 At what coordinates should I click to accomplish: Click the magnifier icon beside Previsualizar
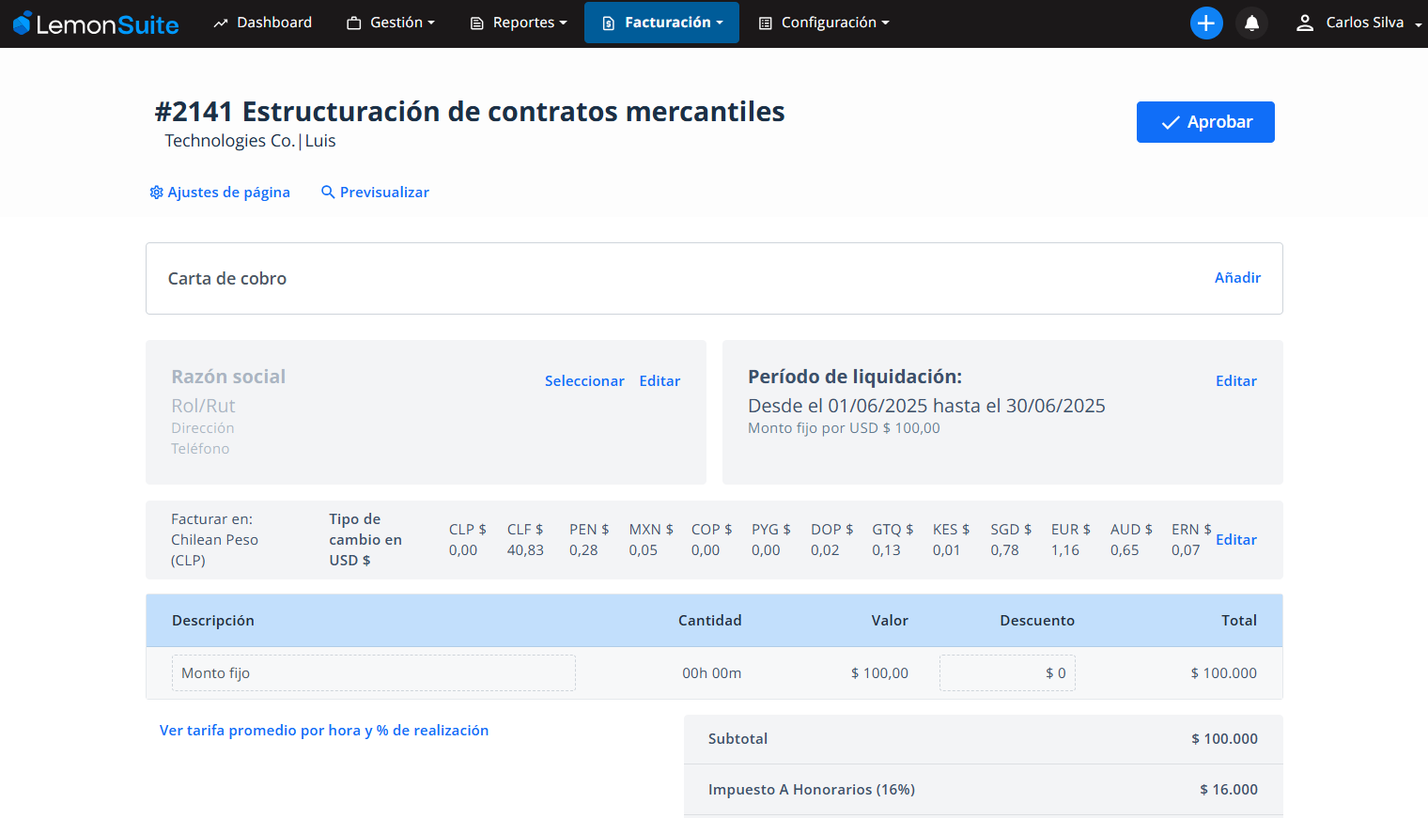pos(328,193)
